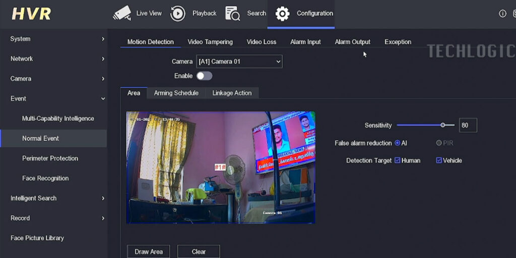516x258 pixels.
Task: Uncheck the Vehicle detection target checkbox
Action: click(x=439, y=160)
